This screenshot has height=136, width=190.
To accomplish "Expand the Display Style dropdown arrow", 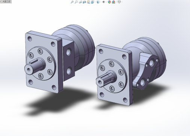I will click(101, 2).
